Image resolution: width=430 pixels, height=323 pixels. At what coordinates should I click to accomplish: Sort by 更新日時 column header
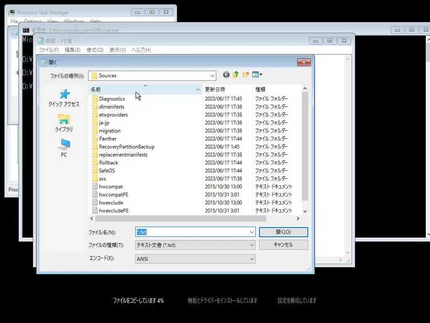(227, 90)
